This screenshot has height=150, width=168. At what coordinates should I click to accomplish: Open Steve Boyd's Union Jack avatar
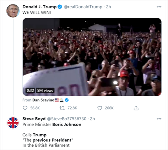(x=13, y=123)
